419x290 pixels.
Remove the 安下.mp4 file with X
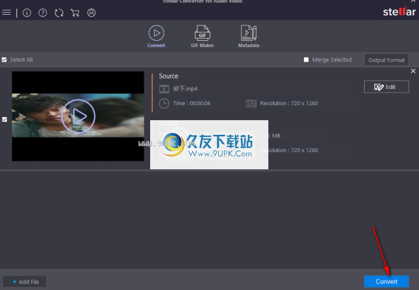pyautogui.click(x=413, y=71)
